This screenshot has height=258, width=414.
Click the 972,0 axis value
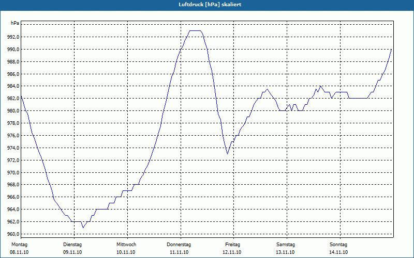(x=13, y=160)
